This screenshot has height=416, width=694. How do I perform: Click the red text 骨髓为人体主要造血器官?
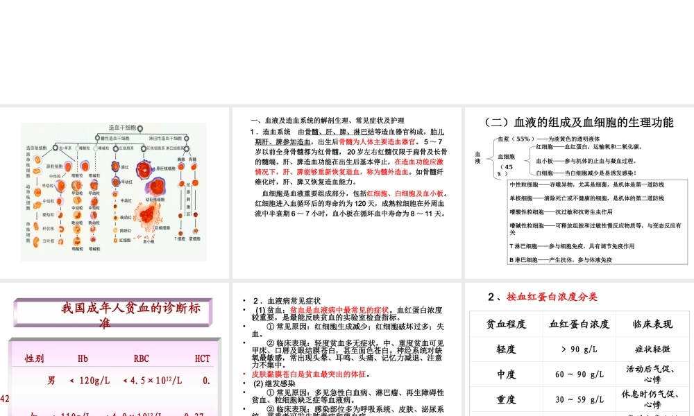pyautogui.click(x=377, y=142)
